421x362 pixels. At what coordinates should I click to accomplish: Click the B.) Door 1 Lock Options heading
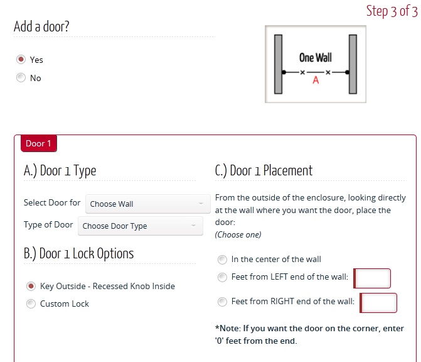click(78, 254)
